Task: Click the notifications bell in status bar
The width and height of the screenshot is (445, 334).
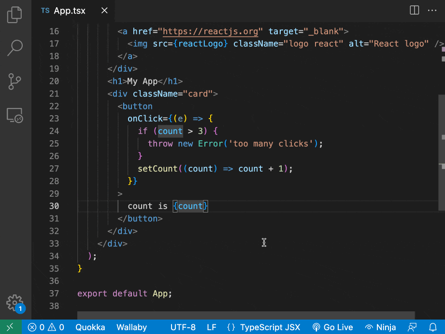Action: (433, 327)
